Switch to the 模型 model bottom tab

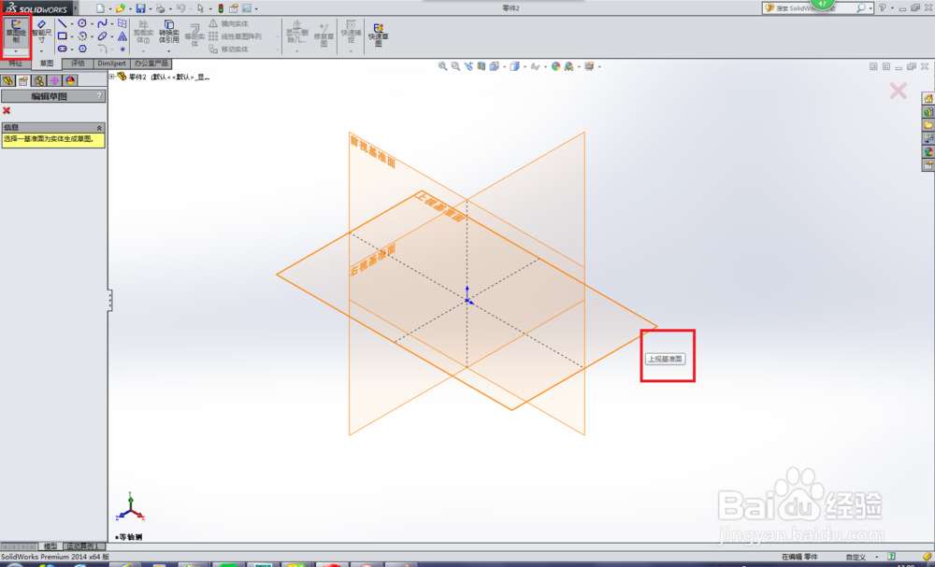point(50,546)
